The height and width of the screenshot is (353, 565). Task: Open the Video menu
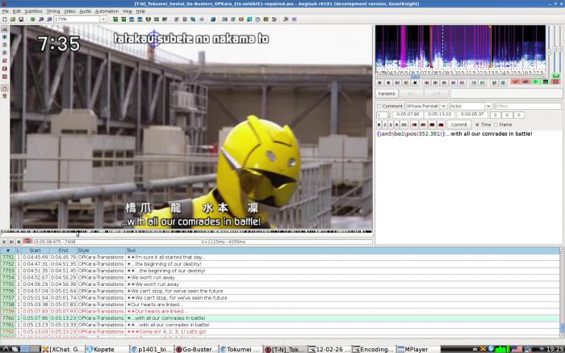pos(69,11)
